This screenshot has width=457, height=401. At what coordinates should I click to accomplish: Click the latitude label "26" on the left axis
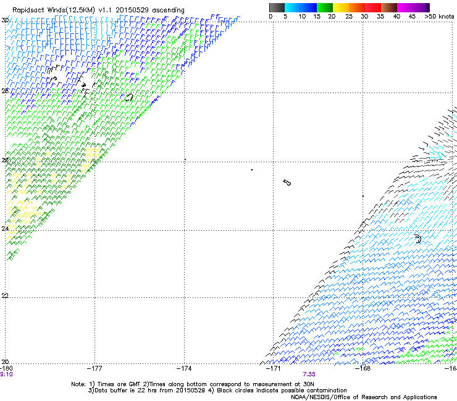tap(5, 160)
